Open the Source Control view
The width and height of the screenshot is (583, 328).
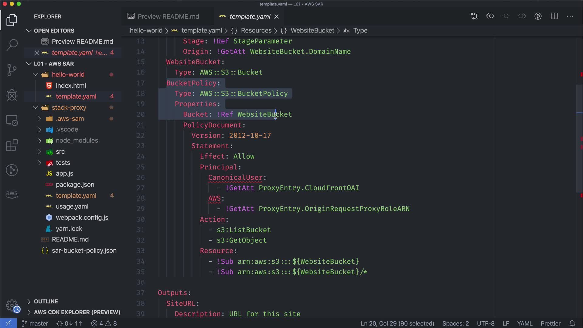pos(12,70)
